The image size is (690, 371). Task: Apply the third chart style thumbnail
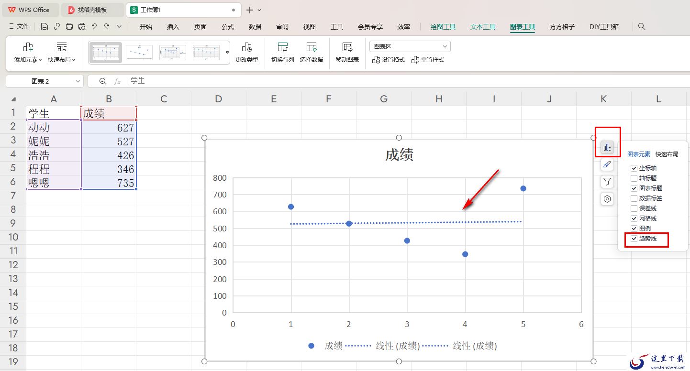173,53
